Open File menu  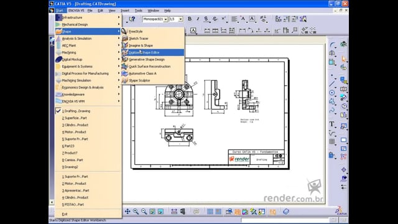pos(90,11)
